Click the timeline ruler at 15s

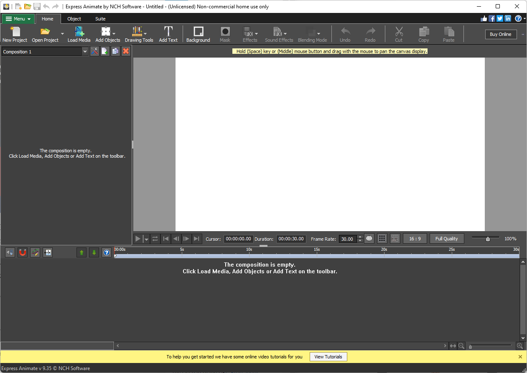[317, 250]
